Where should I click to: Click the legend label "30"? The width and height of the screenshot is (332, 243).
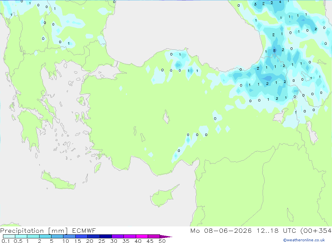(114, 241)
